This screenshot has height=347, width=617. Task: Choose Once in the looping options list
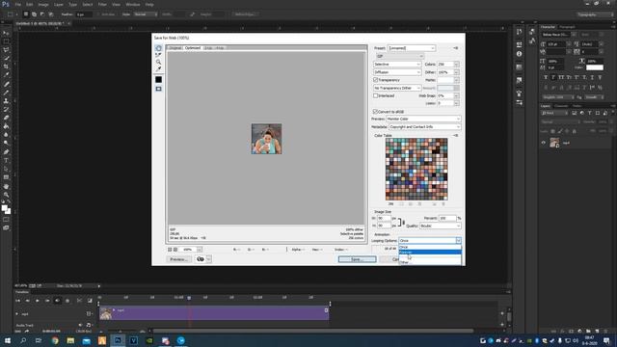pyautogui.click(x=430, y=247)
